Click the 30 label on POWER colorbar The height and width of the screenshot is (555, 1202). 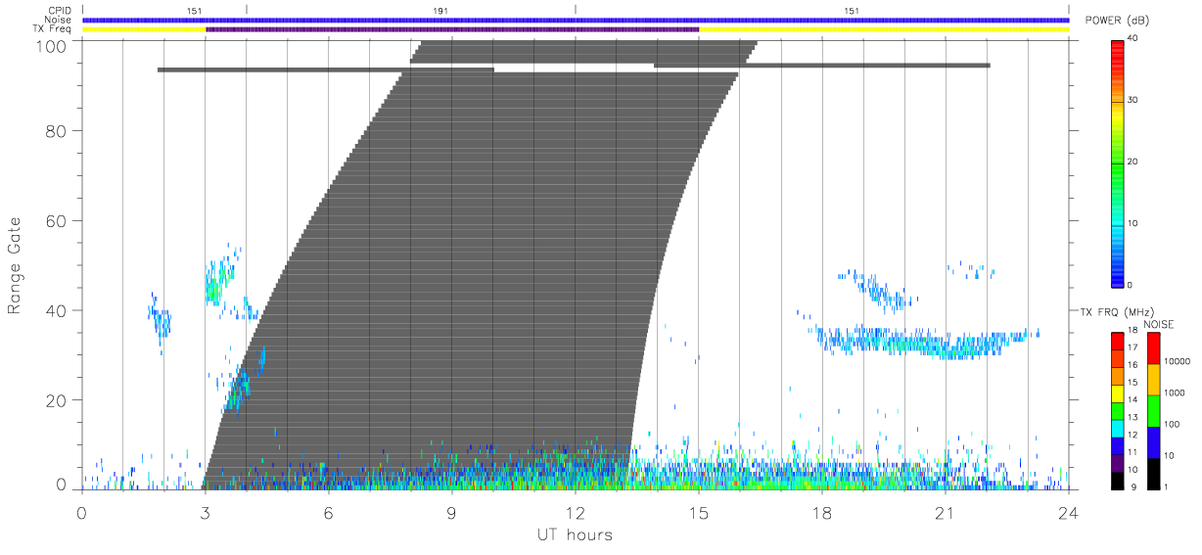(1133, 100)
